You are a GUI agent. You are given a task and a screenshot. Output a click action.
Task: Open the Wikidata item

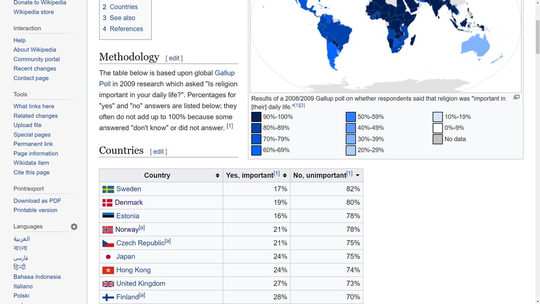coord(31,163)
